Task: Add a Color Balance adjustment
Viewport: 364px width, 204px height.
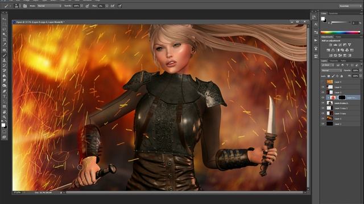Action: pyautogui.click(x=333, y=50)
